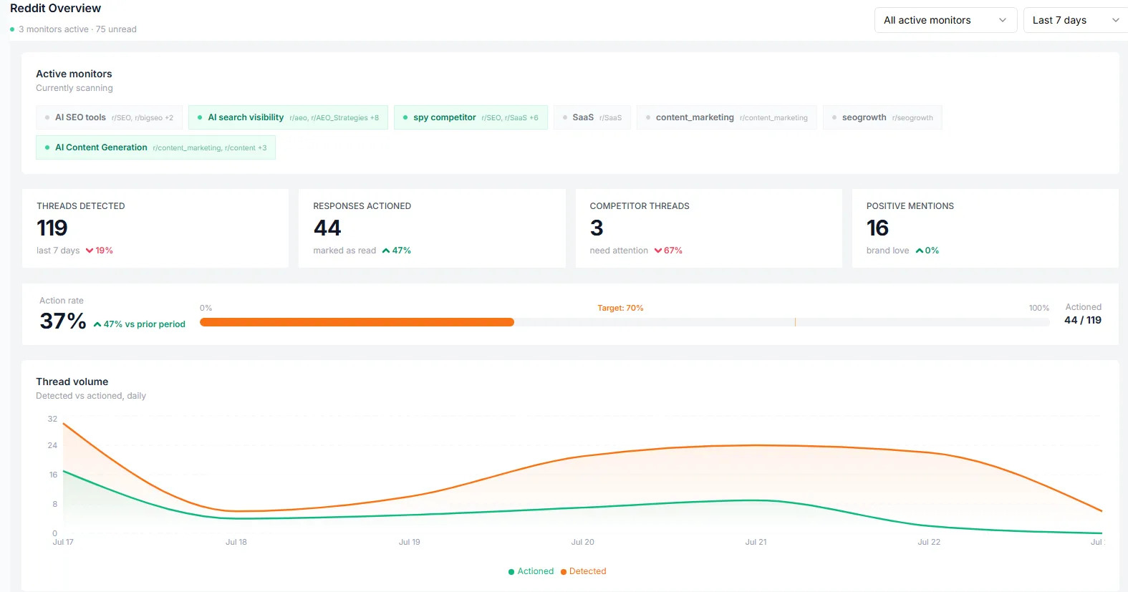Toggle the AI Content Generation monitor
The image size is (1128, 592).
coord(155,147)
